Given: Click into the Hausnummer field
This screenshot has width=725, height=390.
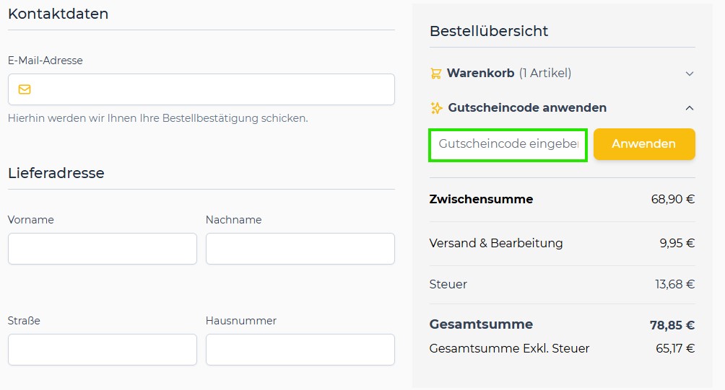Looking at the screenshot, I should [x=300, y=350].
